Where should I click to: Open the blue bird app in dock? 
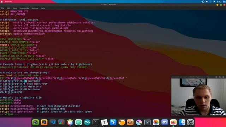click(113, 122)
